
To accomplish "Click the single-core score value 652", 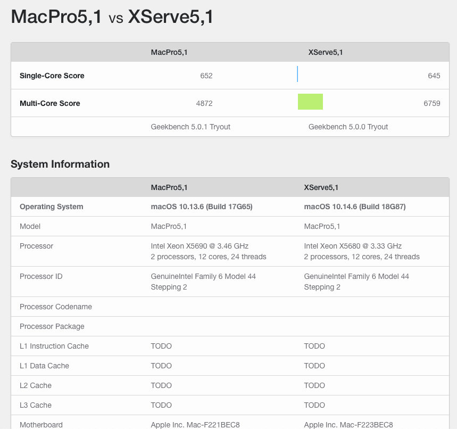I will [206, 76].
